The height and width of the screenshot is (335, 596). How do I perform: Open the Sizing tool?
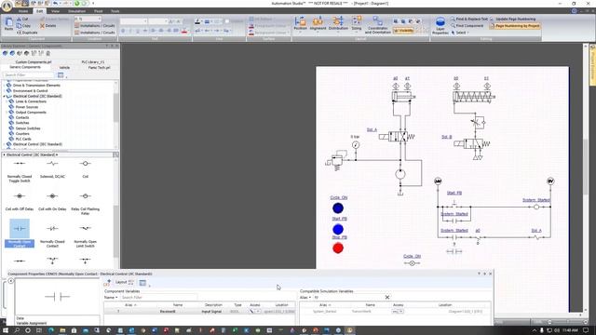click(357, 23)
